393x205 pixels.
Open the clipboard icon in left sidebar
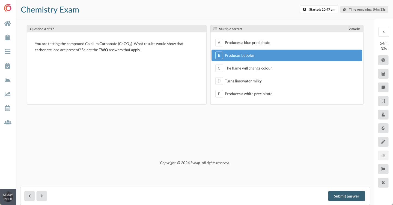8,38
